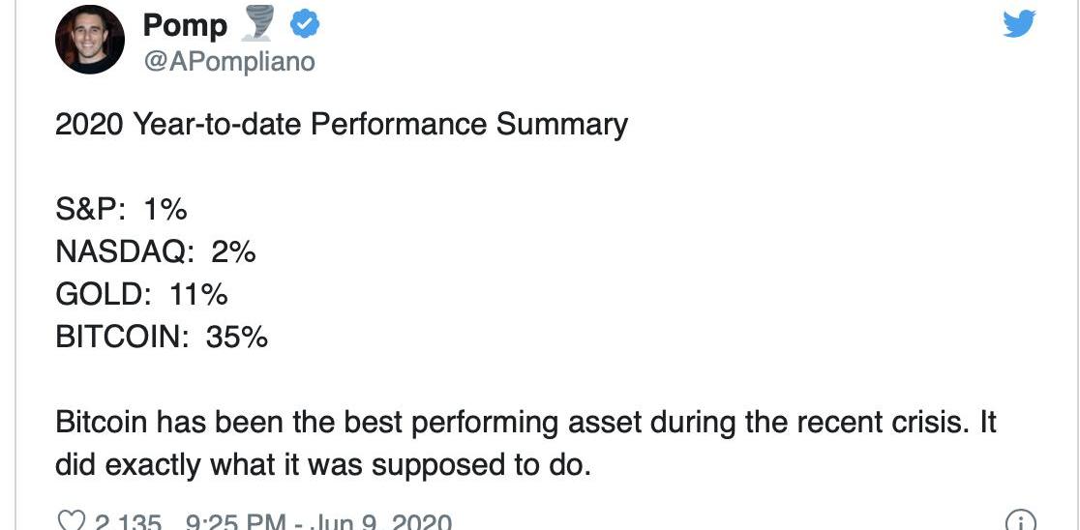The image size is (1080, 530).
Task: Click the tornado emoji beside Pomp
Action: click(x=255, y=26)
